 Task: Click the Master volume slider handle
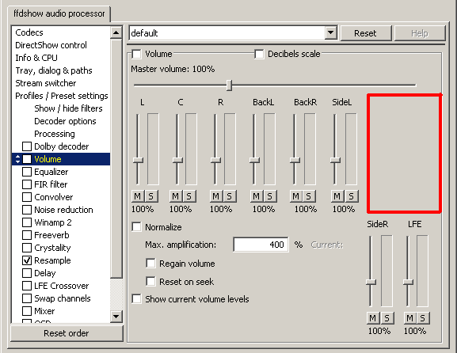230,85
